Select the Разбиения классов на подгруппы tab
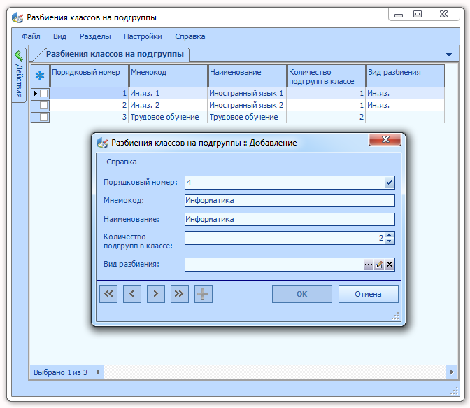The image size is (470, 408). click(115, 55)
